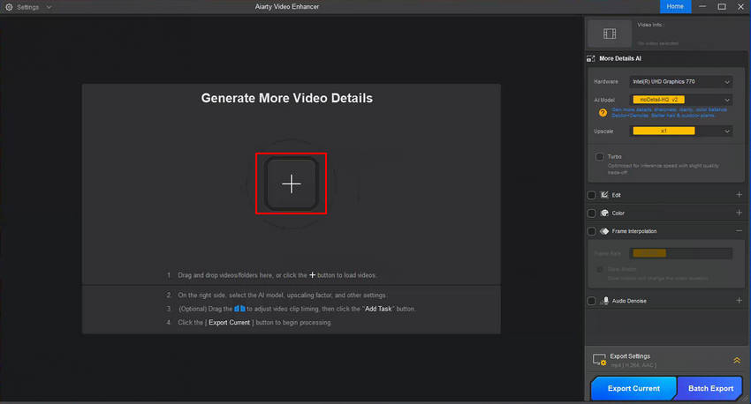Click the Audio Denoise microphone icon

[x=605, y=300]
